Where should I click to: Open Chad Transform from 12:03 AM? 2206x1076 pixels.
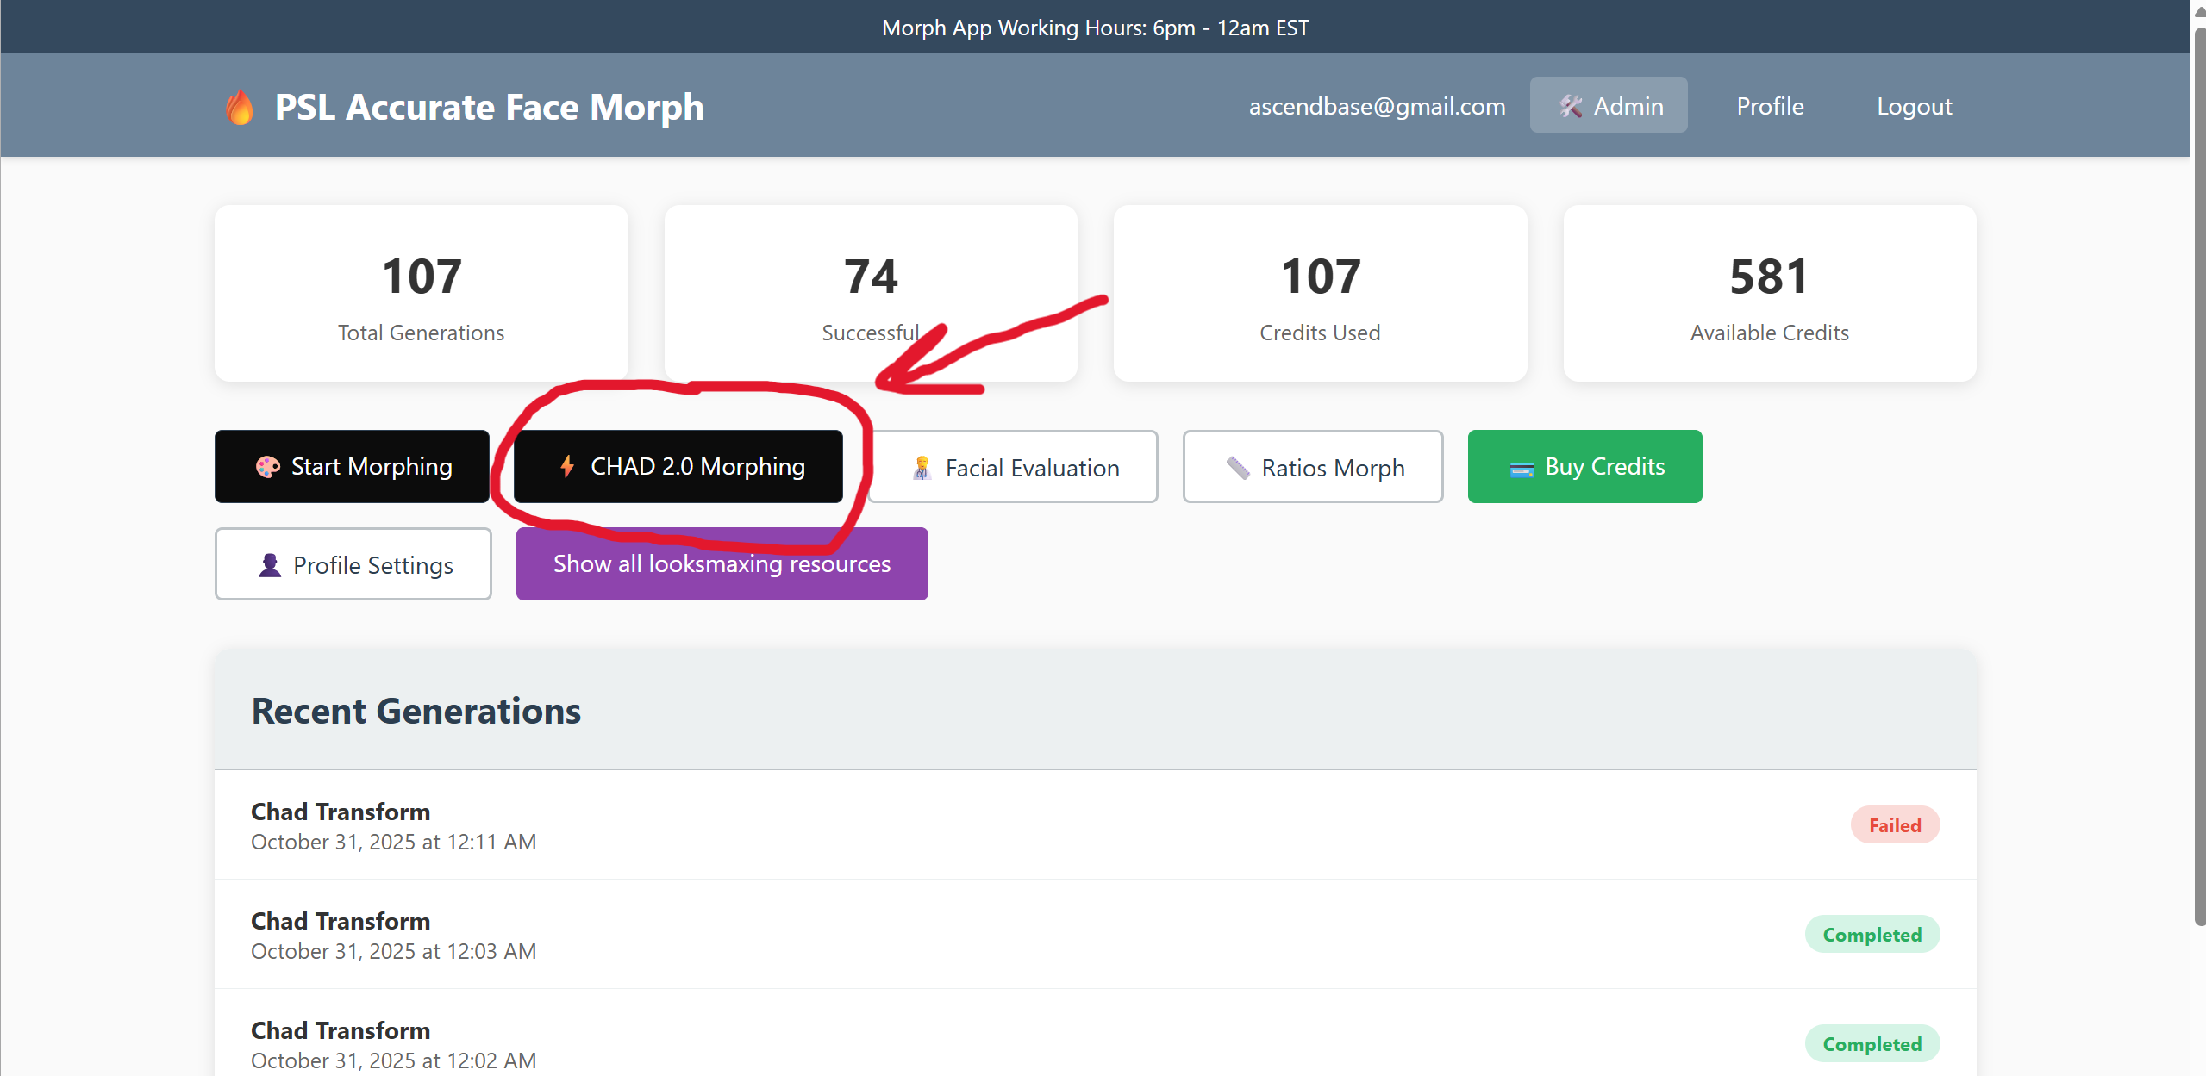coord(341,921)
